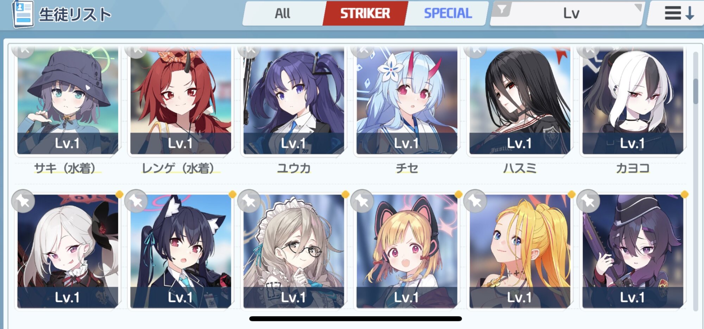
Task: Pin the purple-haired student with cap
Action: coord(588,201)
